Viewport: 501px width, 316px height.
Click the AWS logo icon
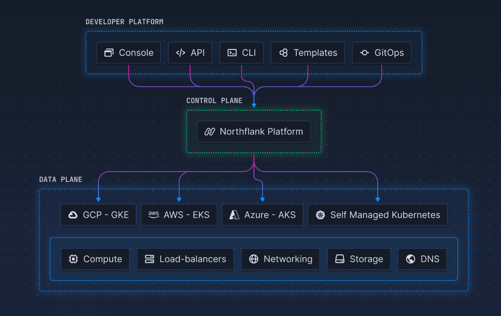tap(154, 215)
